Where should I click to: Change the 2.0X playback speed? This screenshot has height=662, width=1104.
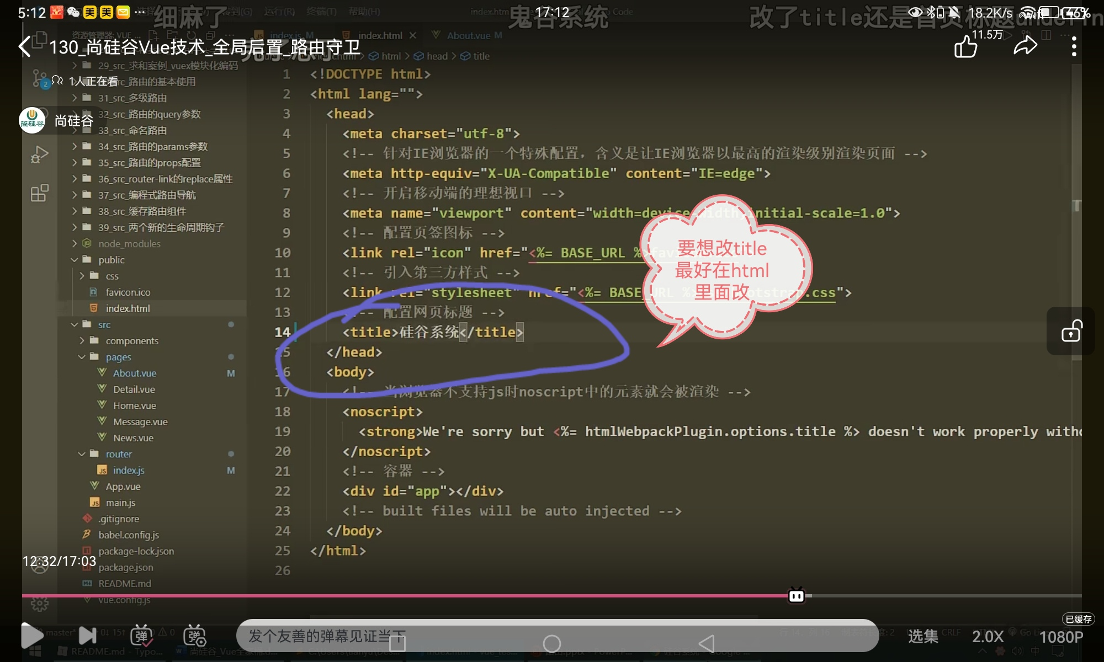(988, 637)
